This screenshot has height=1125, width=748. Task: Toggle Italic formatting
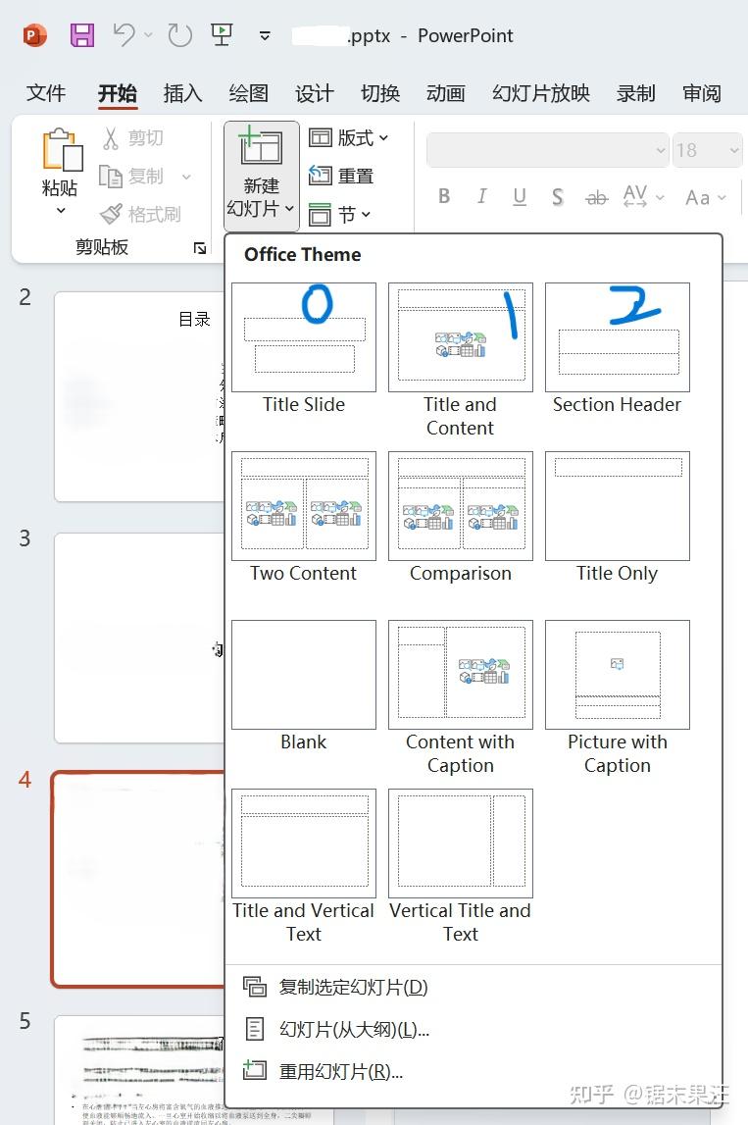point(482,196)
